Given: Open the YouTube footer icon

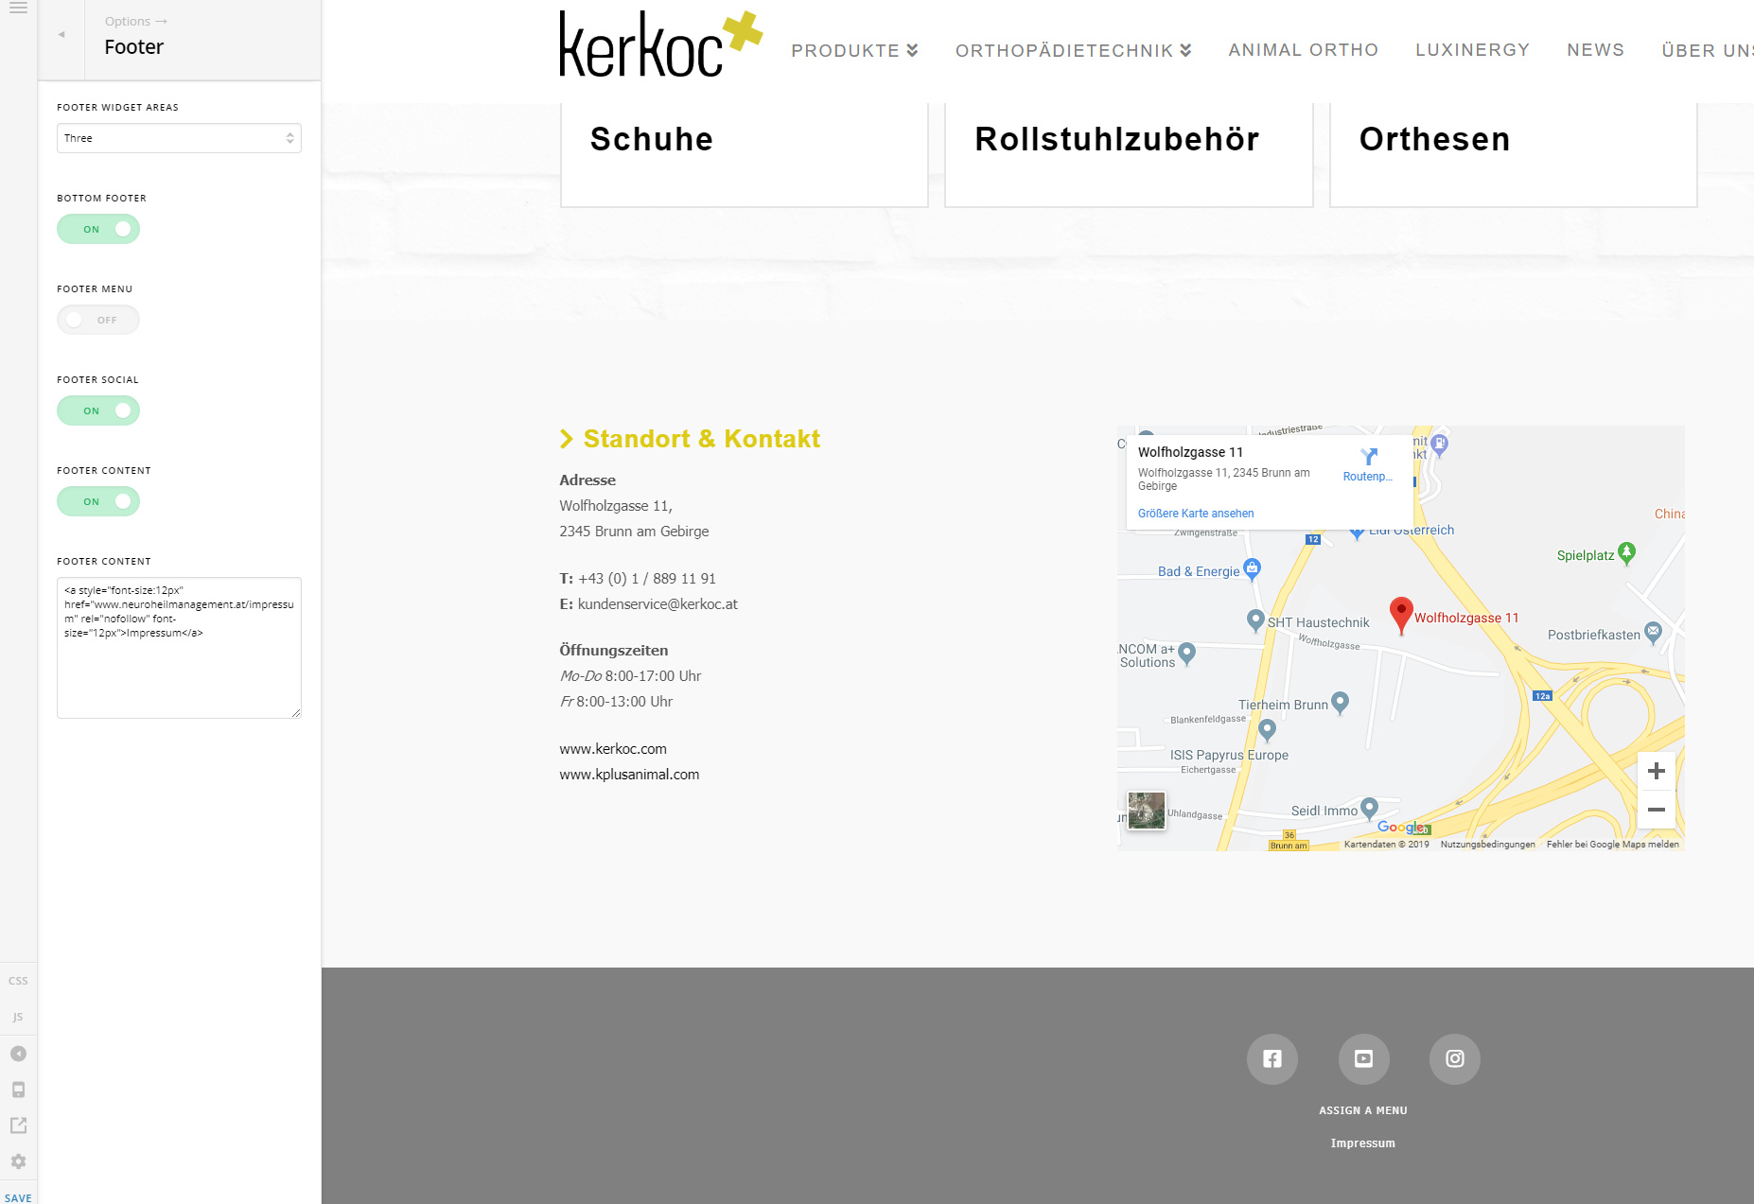Looking at the screenshot, I should pos(1363,1059).
